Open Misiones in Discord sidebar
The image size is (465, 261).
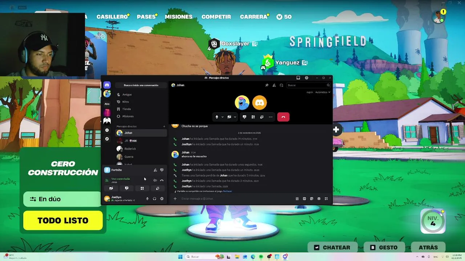[x=141, y=116]
